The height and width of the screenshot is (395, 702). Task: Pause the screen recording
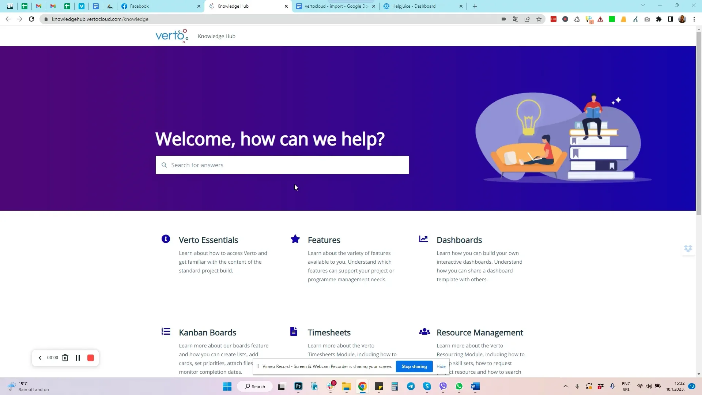[78, 358]
